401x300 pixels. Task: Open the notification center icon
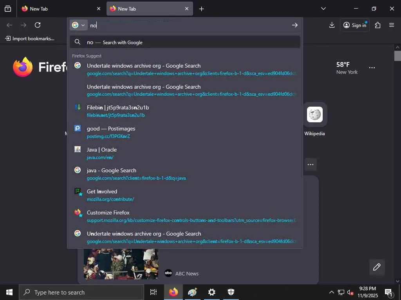[389, 293]
